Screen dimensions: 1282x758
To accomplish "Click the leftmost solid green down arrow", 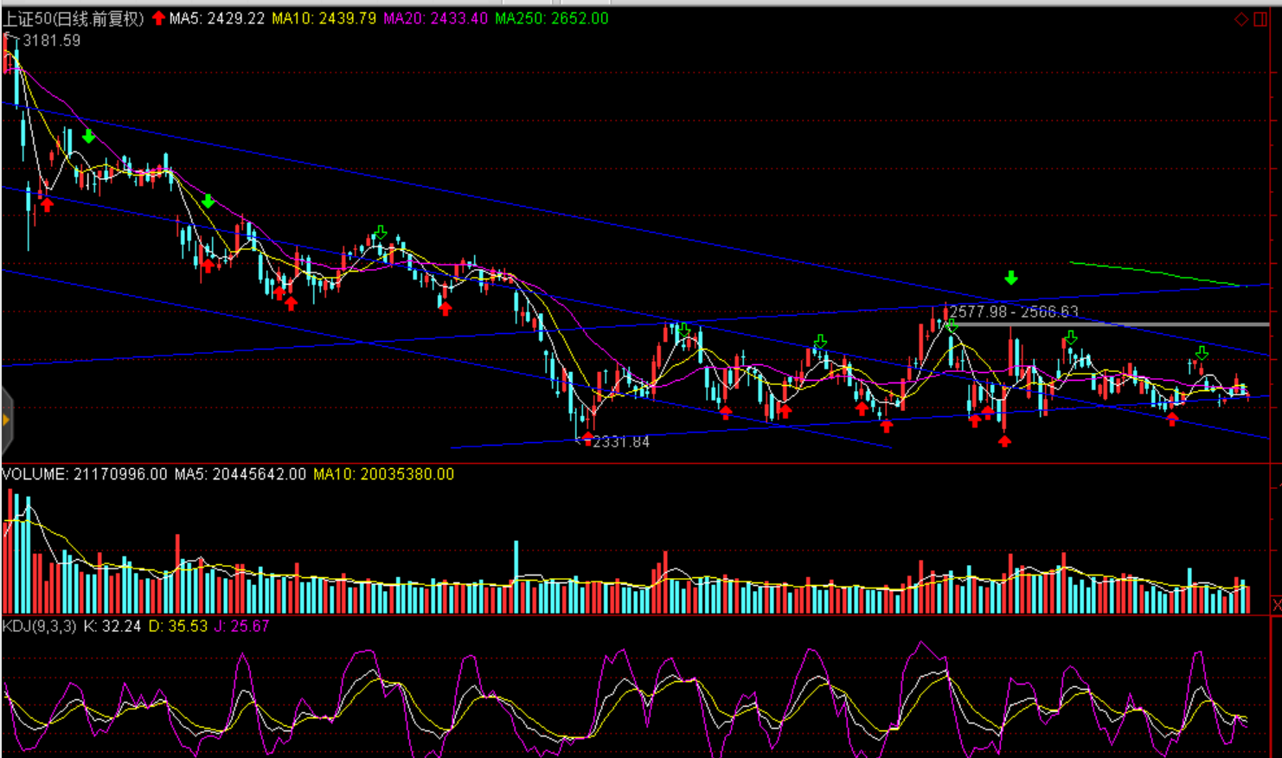I will [88, 137].
